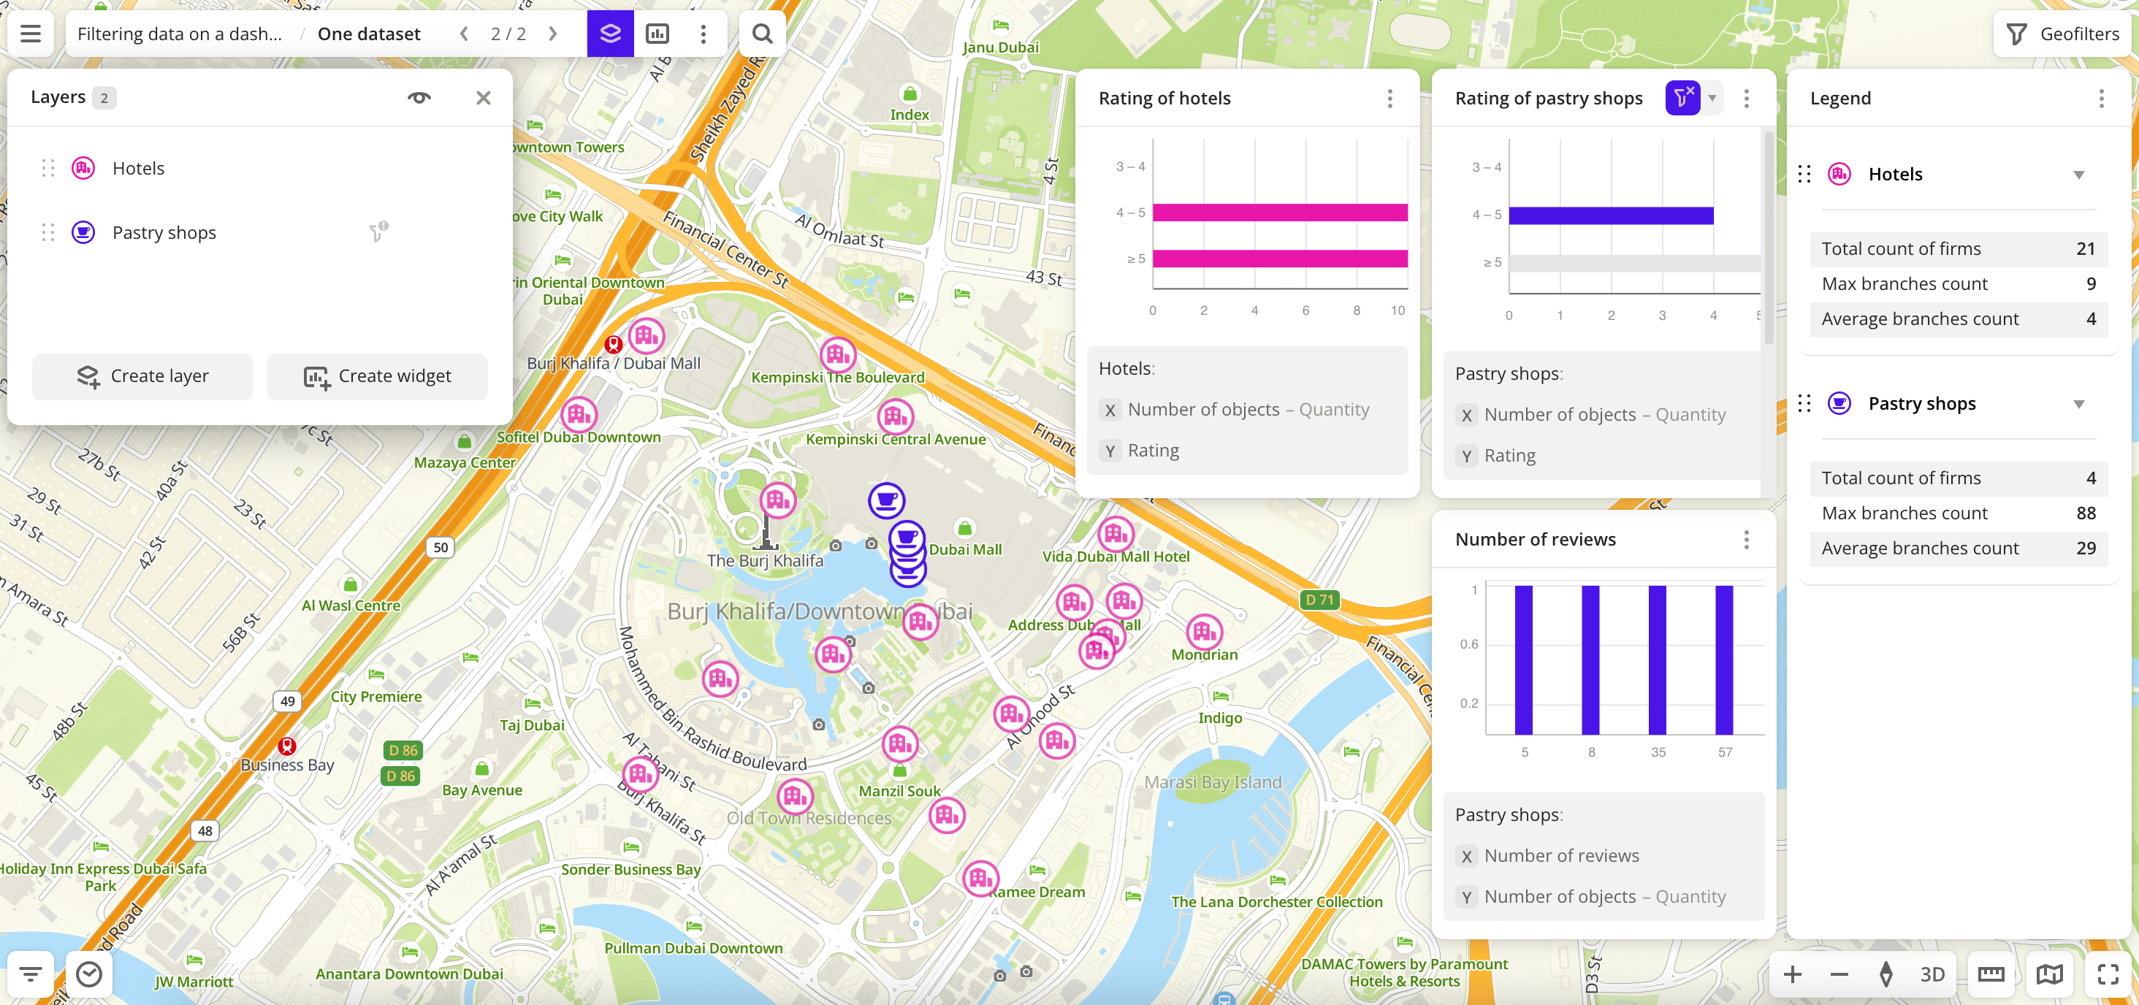The width and height of the screenshot is (2139, 1005).
Task: Click the Create widget button
Action: (377, 376)
